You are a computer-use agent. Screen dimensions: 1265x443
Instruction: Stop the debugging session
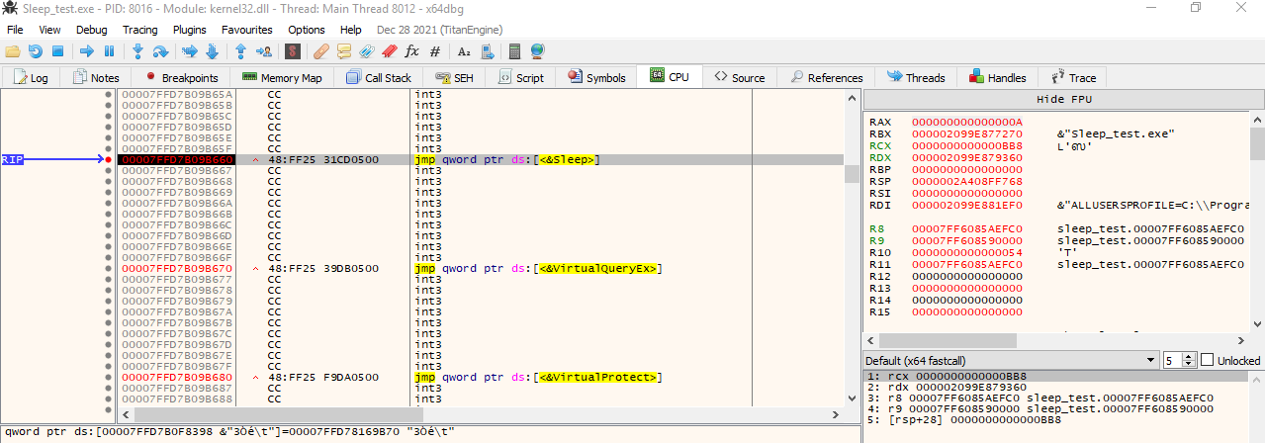pos(57,50)
